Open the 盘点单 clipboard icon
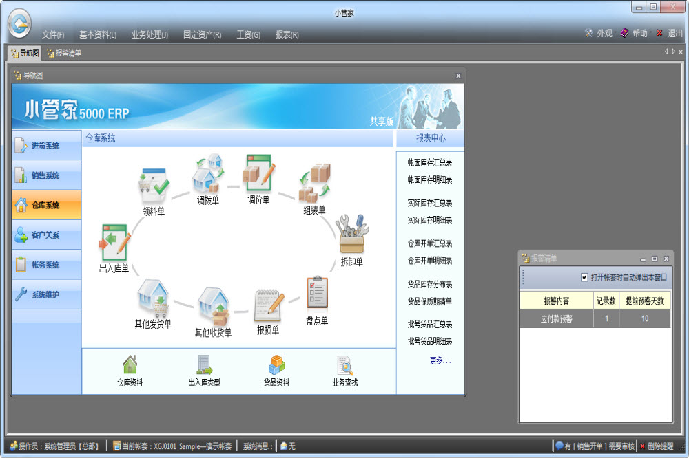 317,293
